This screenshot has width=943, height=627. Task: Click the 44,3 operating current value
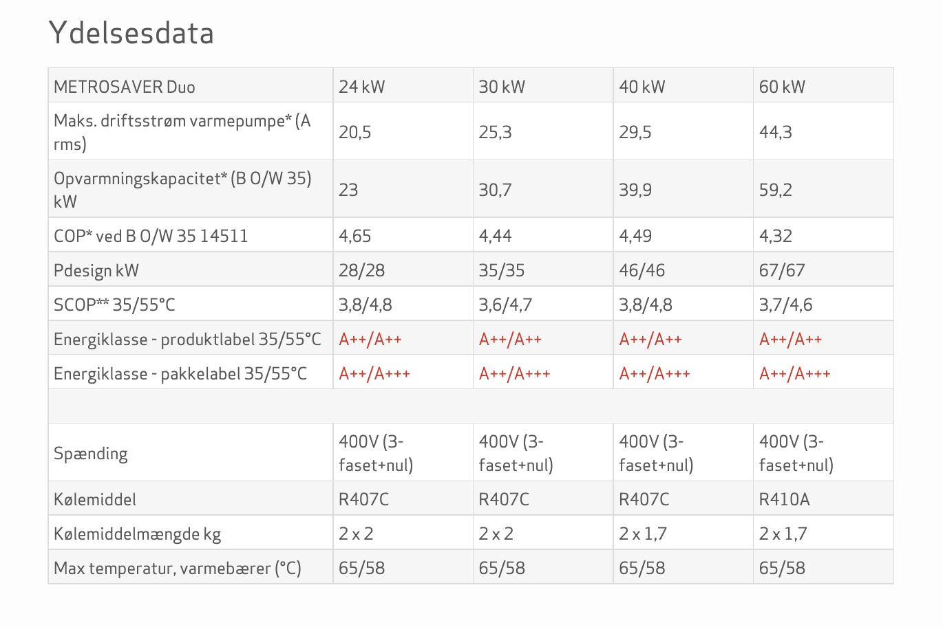pyautogui.click(x=776, y=132)
